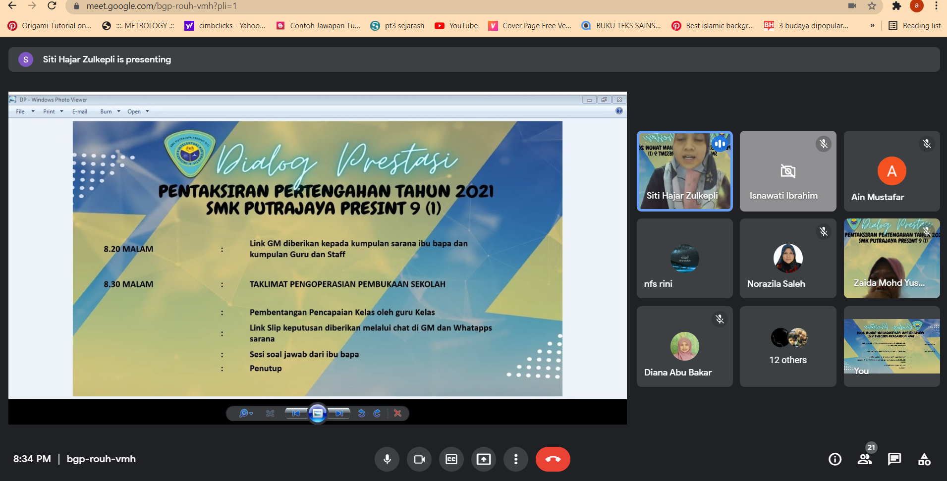Open the pt3 sejarash bookmark
The height and width of the screenshot is (481, 947).
point(397,26)
